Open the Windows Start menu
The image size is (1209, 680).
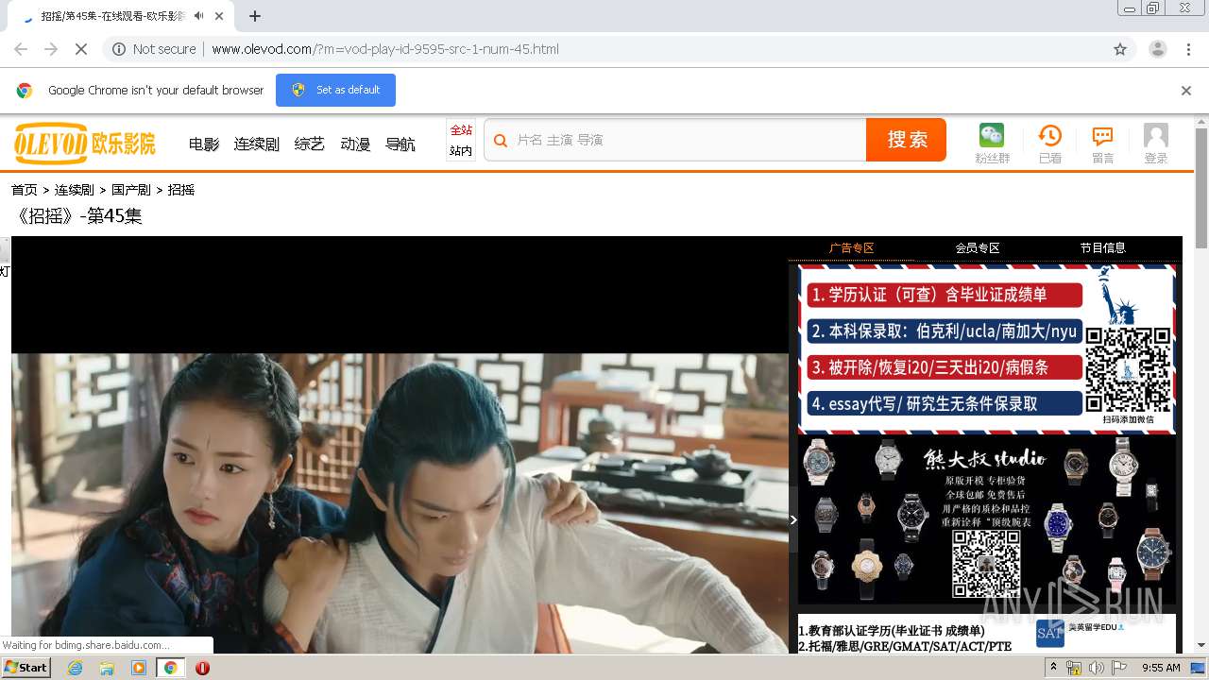(26, 668)
